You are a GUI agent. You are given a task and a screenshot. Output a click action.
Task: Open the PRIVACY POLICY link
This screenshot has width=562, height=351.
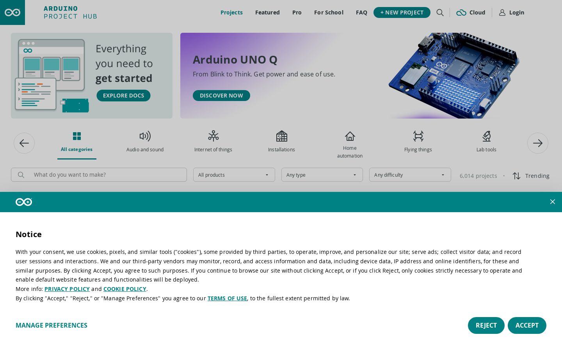click(x=67, y=289)
